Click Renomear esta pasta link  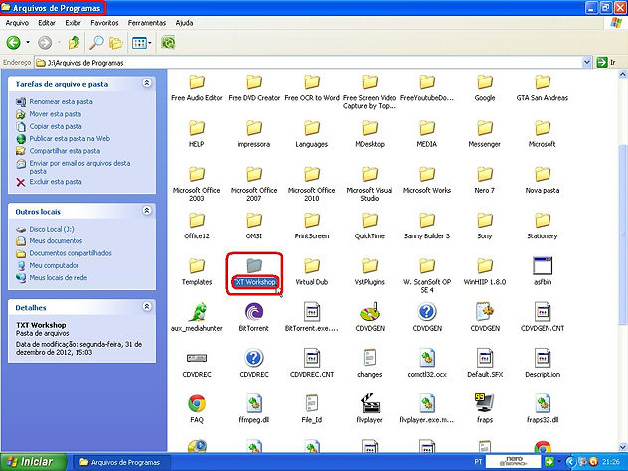tap(61, 101)
